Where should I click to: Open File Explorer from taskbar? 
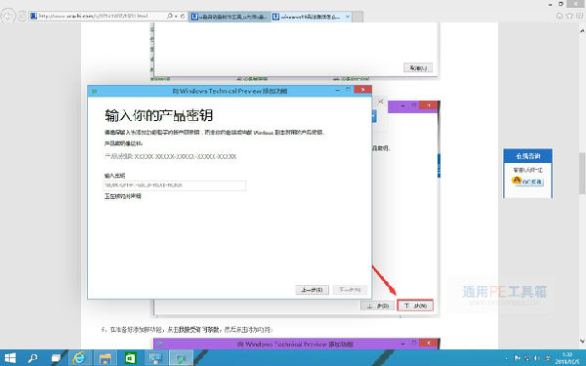105,358
